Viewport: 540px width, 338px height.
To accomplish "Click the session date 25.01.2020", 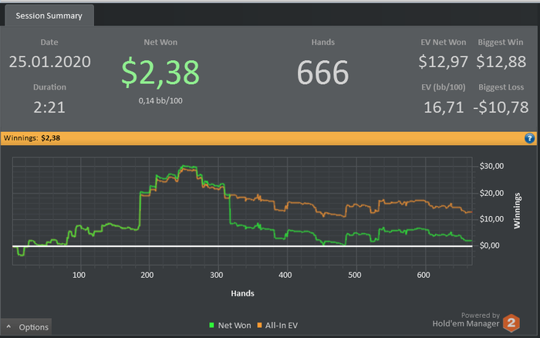I will pyautogui.click(x=50, y=62).
